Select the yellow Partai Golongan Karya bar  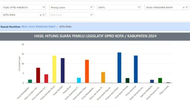[x=54, y=69]
